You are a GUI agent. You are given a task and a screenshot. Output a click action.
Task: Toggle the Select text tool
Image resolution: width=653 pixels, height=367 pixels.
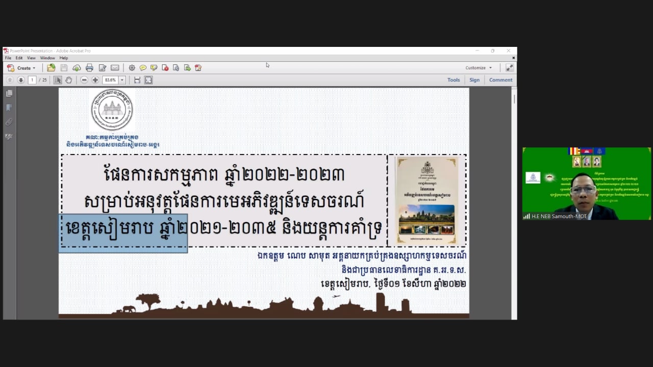tap(58, 80)
